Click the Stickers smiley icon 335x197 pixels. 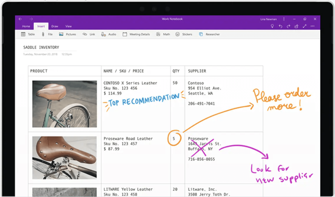178,34
